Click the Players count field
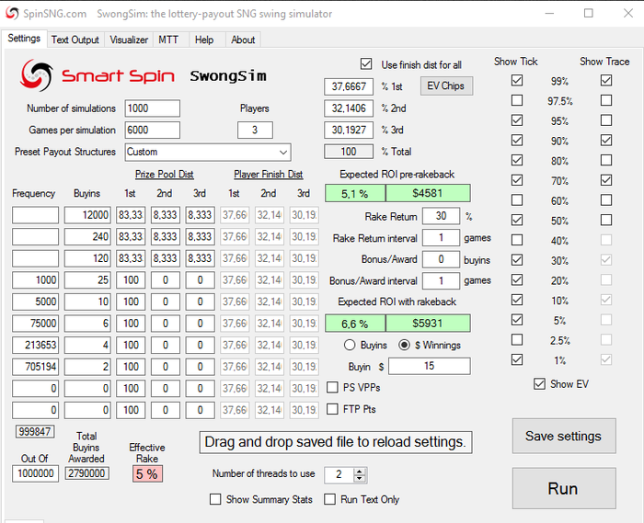644x523 pixels. click(255, 130)
